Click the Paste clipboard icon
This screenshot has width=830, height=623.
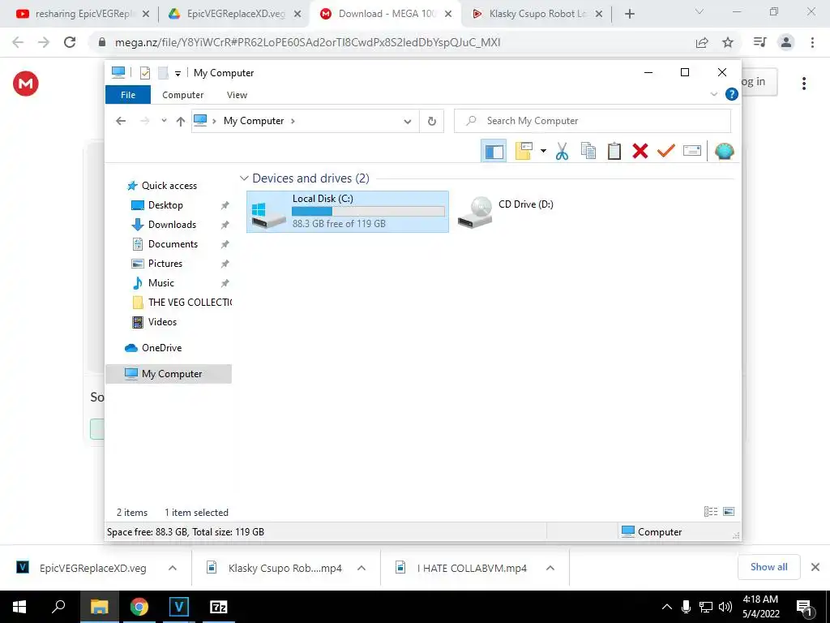(x=614, y=151)
